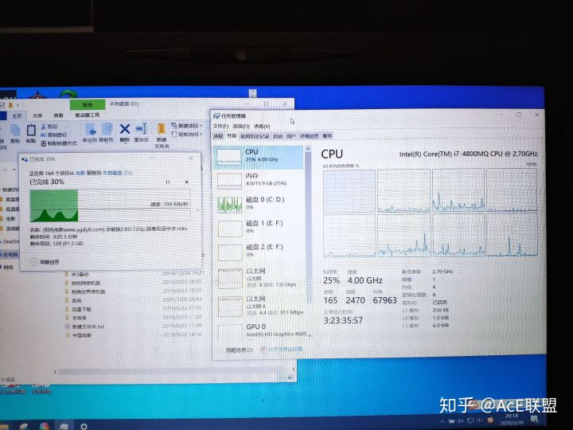
Task: Click 新建文件夹 (new folder) icon
Action: coord(161,135)
